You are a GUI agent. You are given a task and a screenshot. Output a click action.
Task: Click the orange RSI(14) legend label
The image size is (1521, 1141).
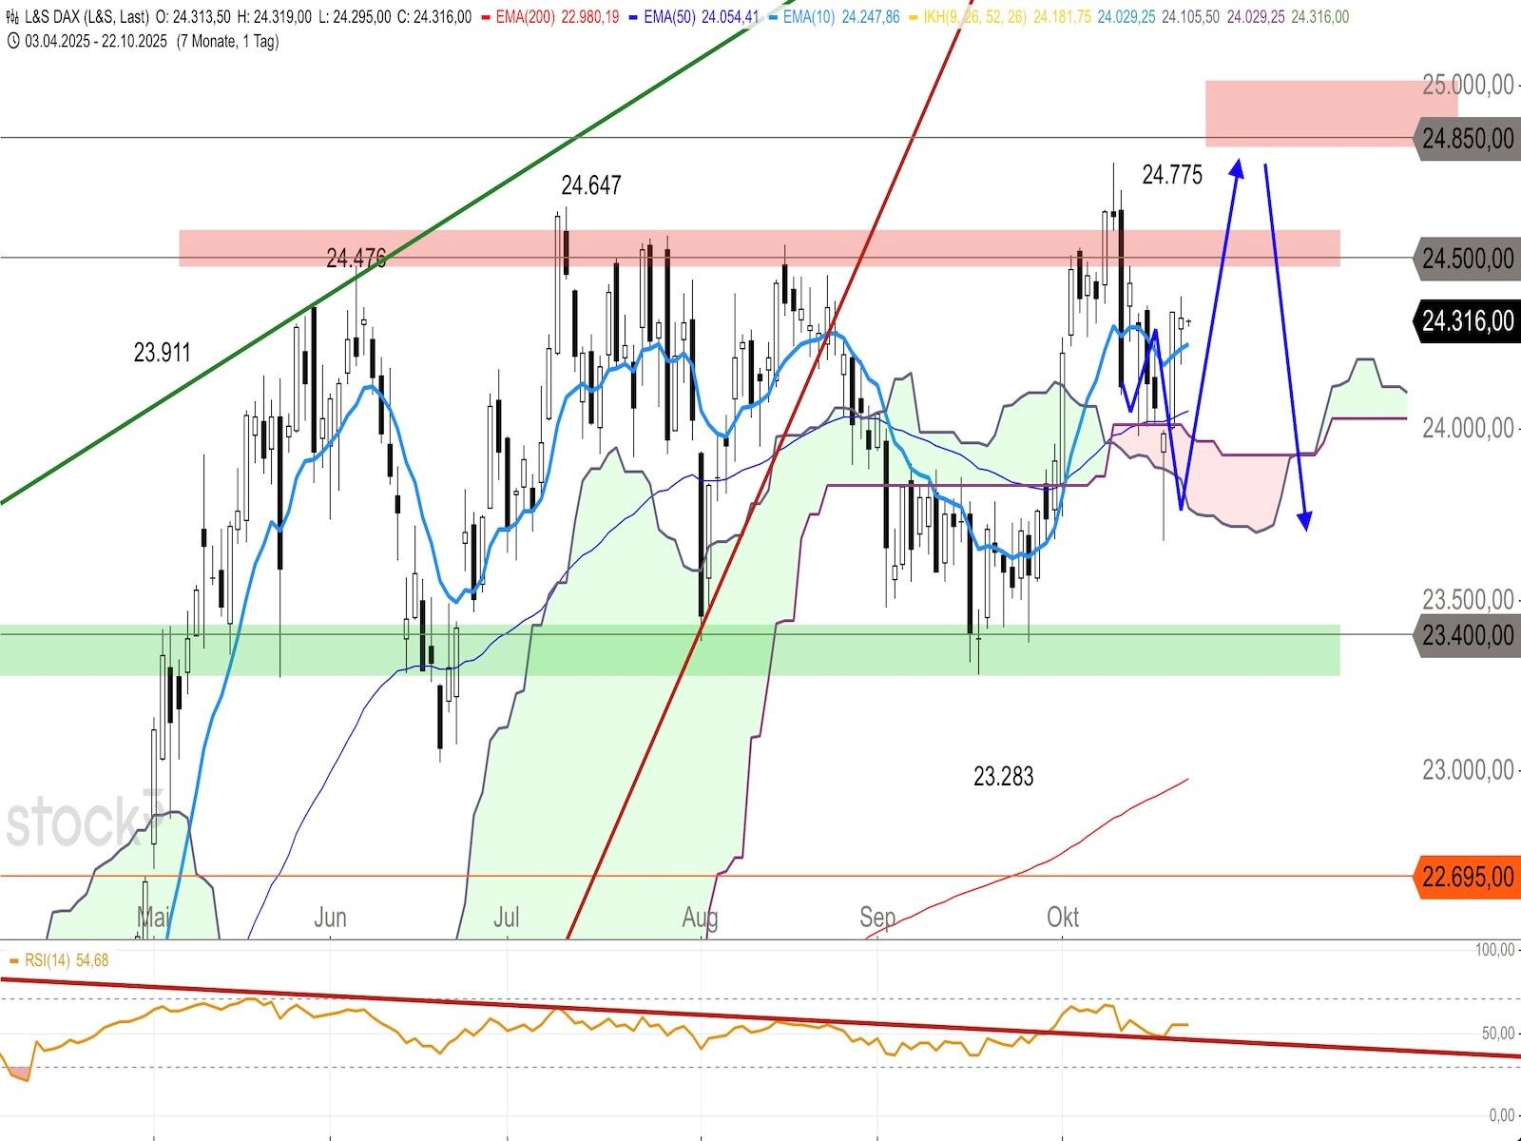pyautogui.click(x=66, y=960)
